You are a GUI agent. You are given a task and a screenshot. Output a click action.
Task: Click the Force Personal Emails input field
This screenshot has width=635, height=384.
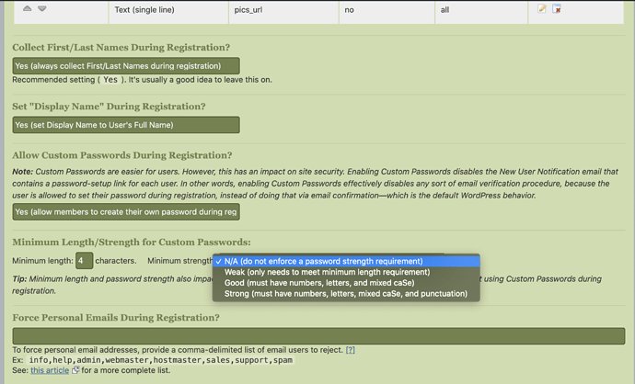coord(318,336)
